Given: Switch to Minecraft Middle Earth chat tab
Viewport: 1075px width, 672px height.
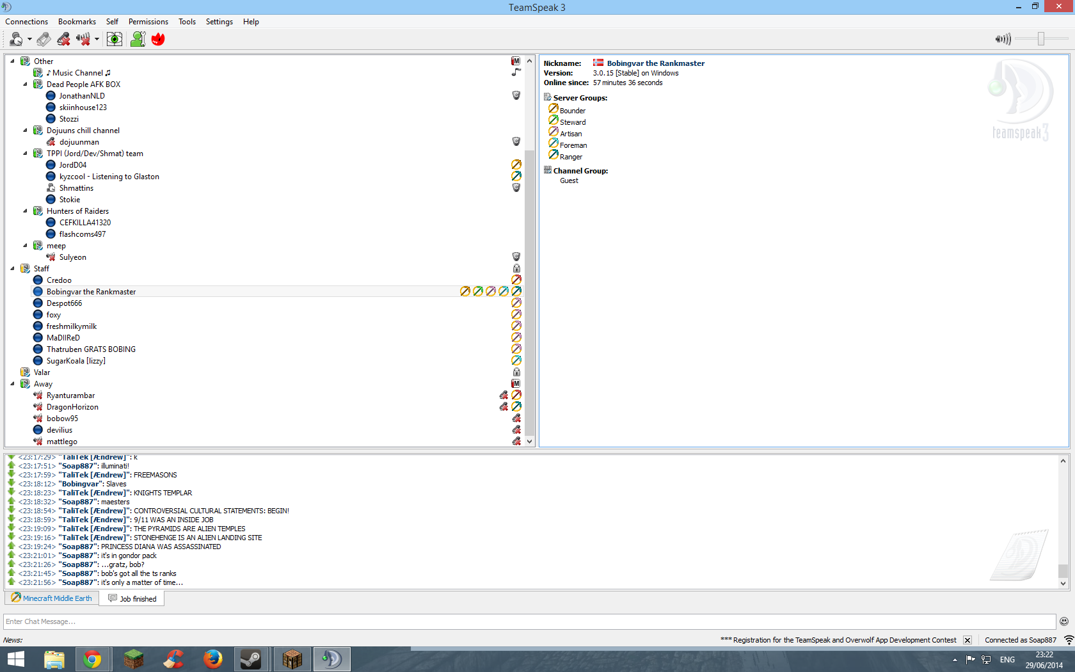Looking at the screenshot, I should point(52,598).
